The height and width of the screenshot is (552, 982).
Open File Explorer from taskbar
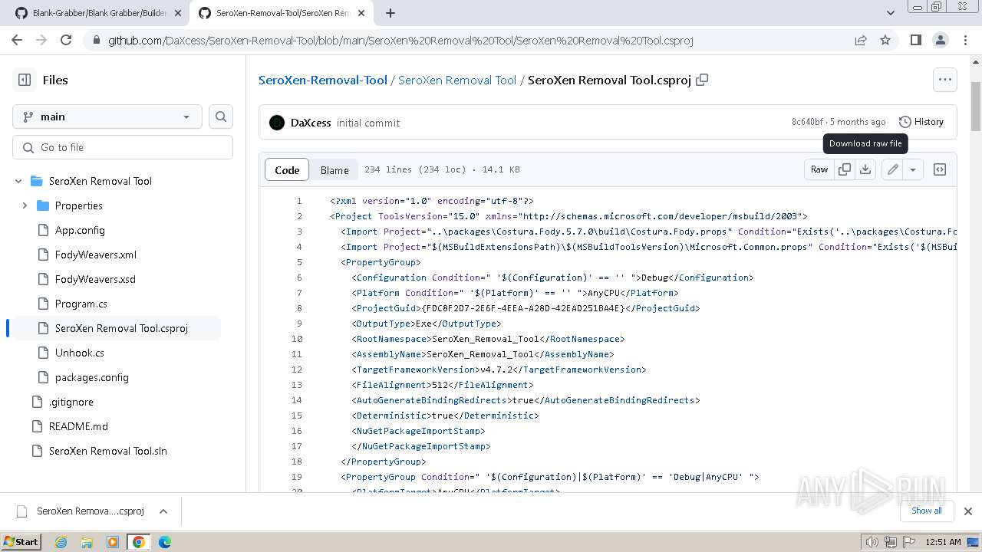coord(87,542)
